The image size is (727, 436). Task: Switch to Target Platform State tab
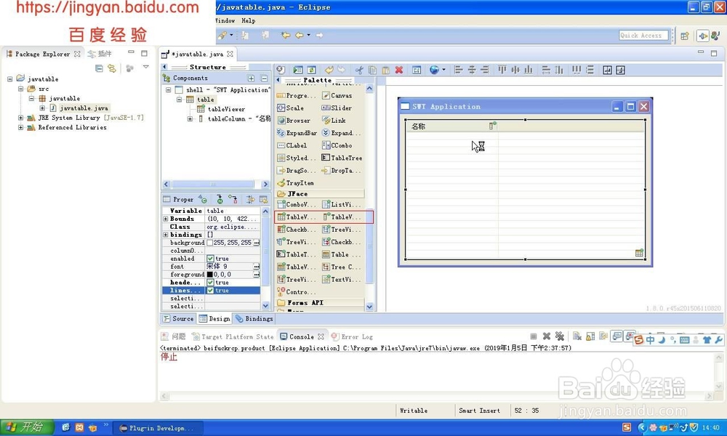[233, 337]
